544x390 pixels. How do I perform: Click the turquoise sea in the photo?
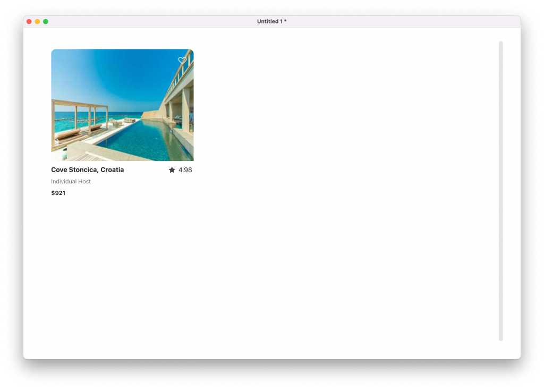(x=122, y=115)
